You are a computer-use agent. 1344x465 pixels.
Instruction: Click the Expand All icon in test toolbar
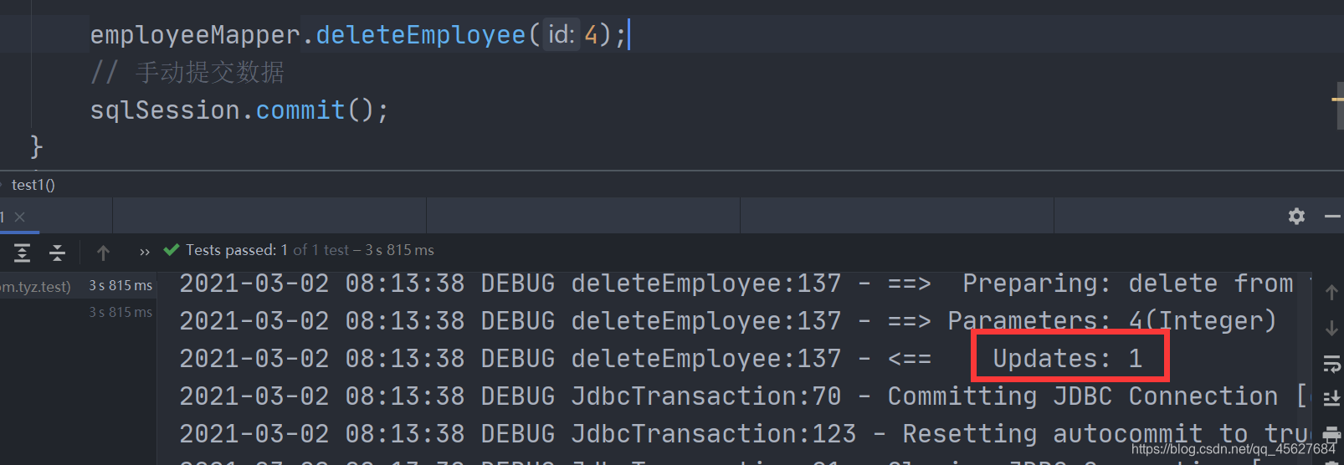point(23,252)
